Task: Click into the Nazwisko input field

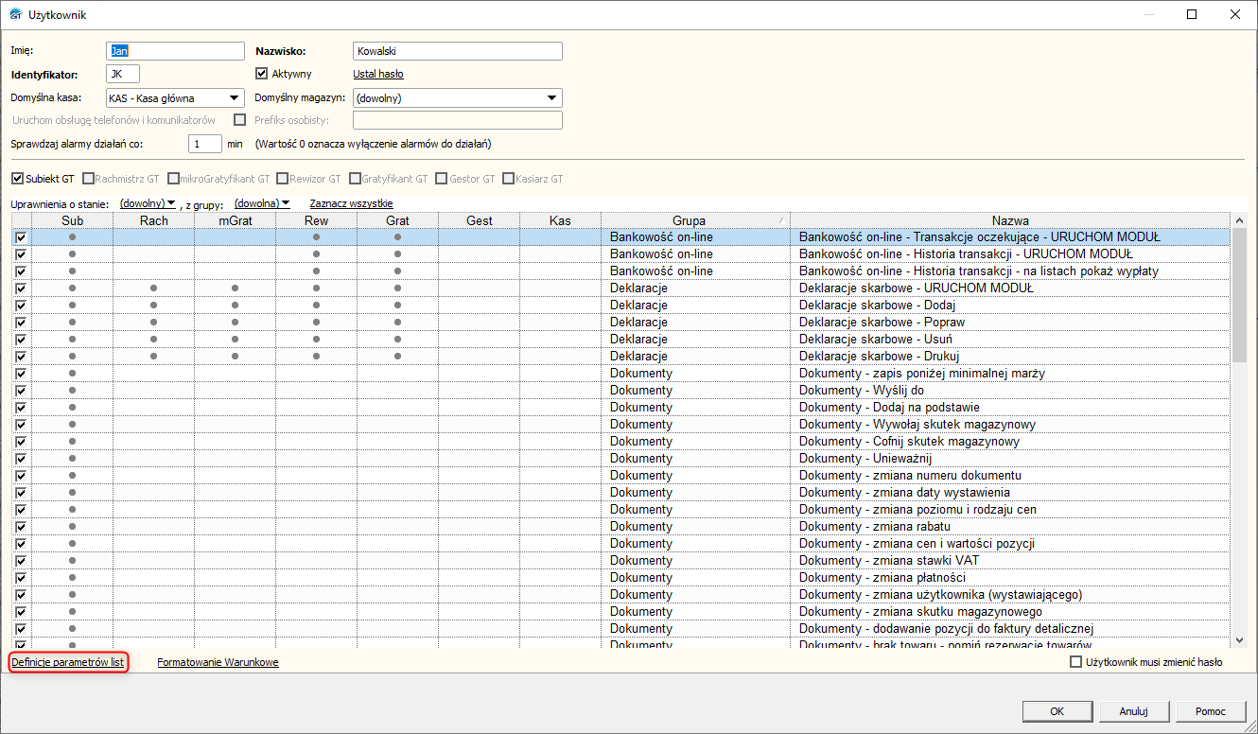Action: click(x=457, y=51)
